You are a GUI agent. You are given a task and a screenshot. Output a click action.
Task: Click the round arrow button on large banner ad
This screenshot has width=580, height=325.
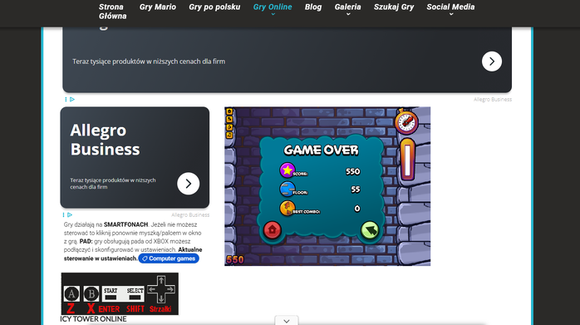(492, 62)
